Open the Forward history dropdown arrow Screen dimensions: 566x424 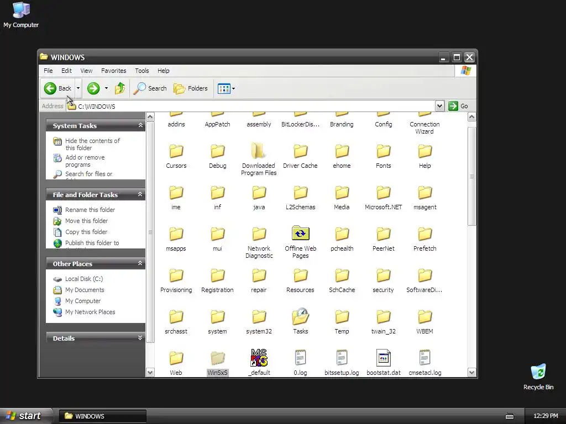click(106, 88)
